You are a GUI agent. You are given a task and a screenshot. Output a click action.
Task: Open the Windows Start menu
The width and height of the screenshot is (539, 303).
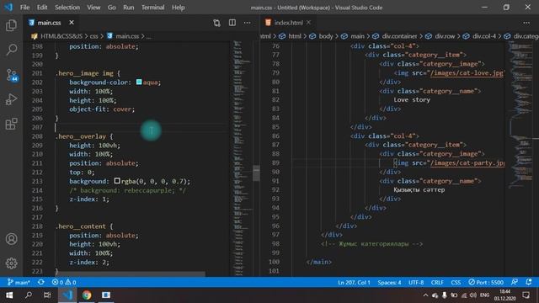[x=9, y=295]
